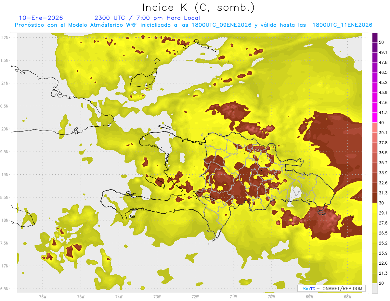Click the '27.8' legend value
The image size is (390, 301).
click(383, 223)
